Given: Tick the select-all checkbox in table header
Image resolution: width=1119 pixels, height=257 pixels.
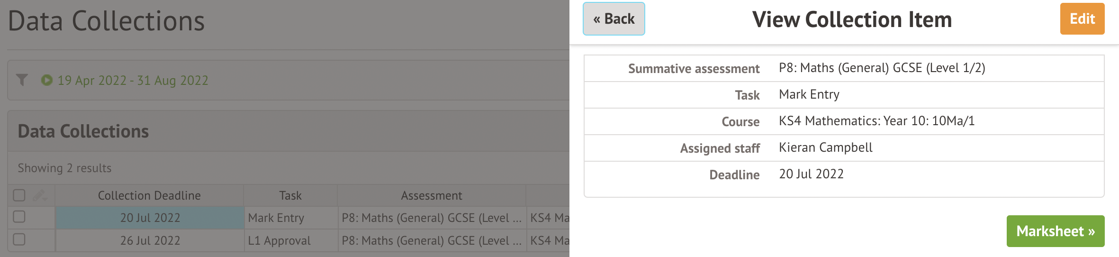Looking at the screenshot, I should coord(19,195).
